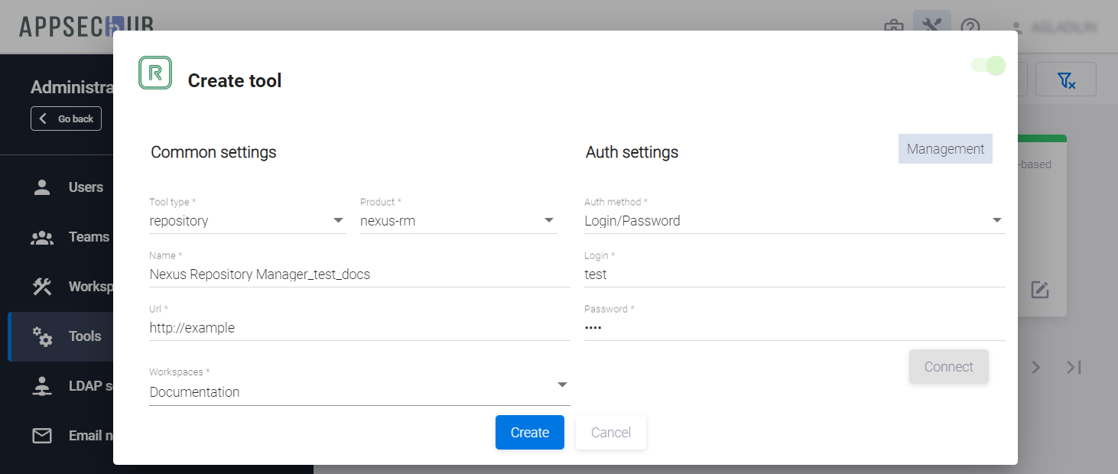This screenshot has width=1118, height=474.
Task: Click the edit pencil icon on tool card
Action: tap(1039, 291)
